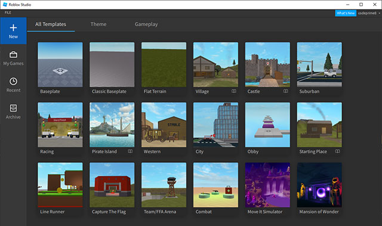Open My Games briefcase icon
This screenshot has width=382, height=226.
click(x=13, y=54)
